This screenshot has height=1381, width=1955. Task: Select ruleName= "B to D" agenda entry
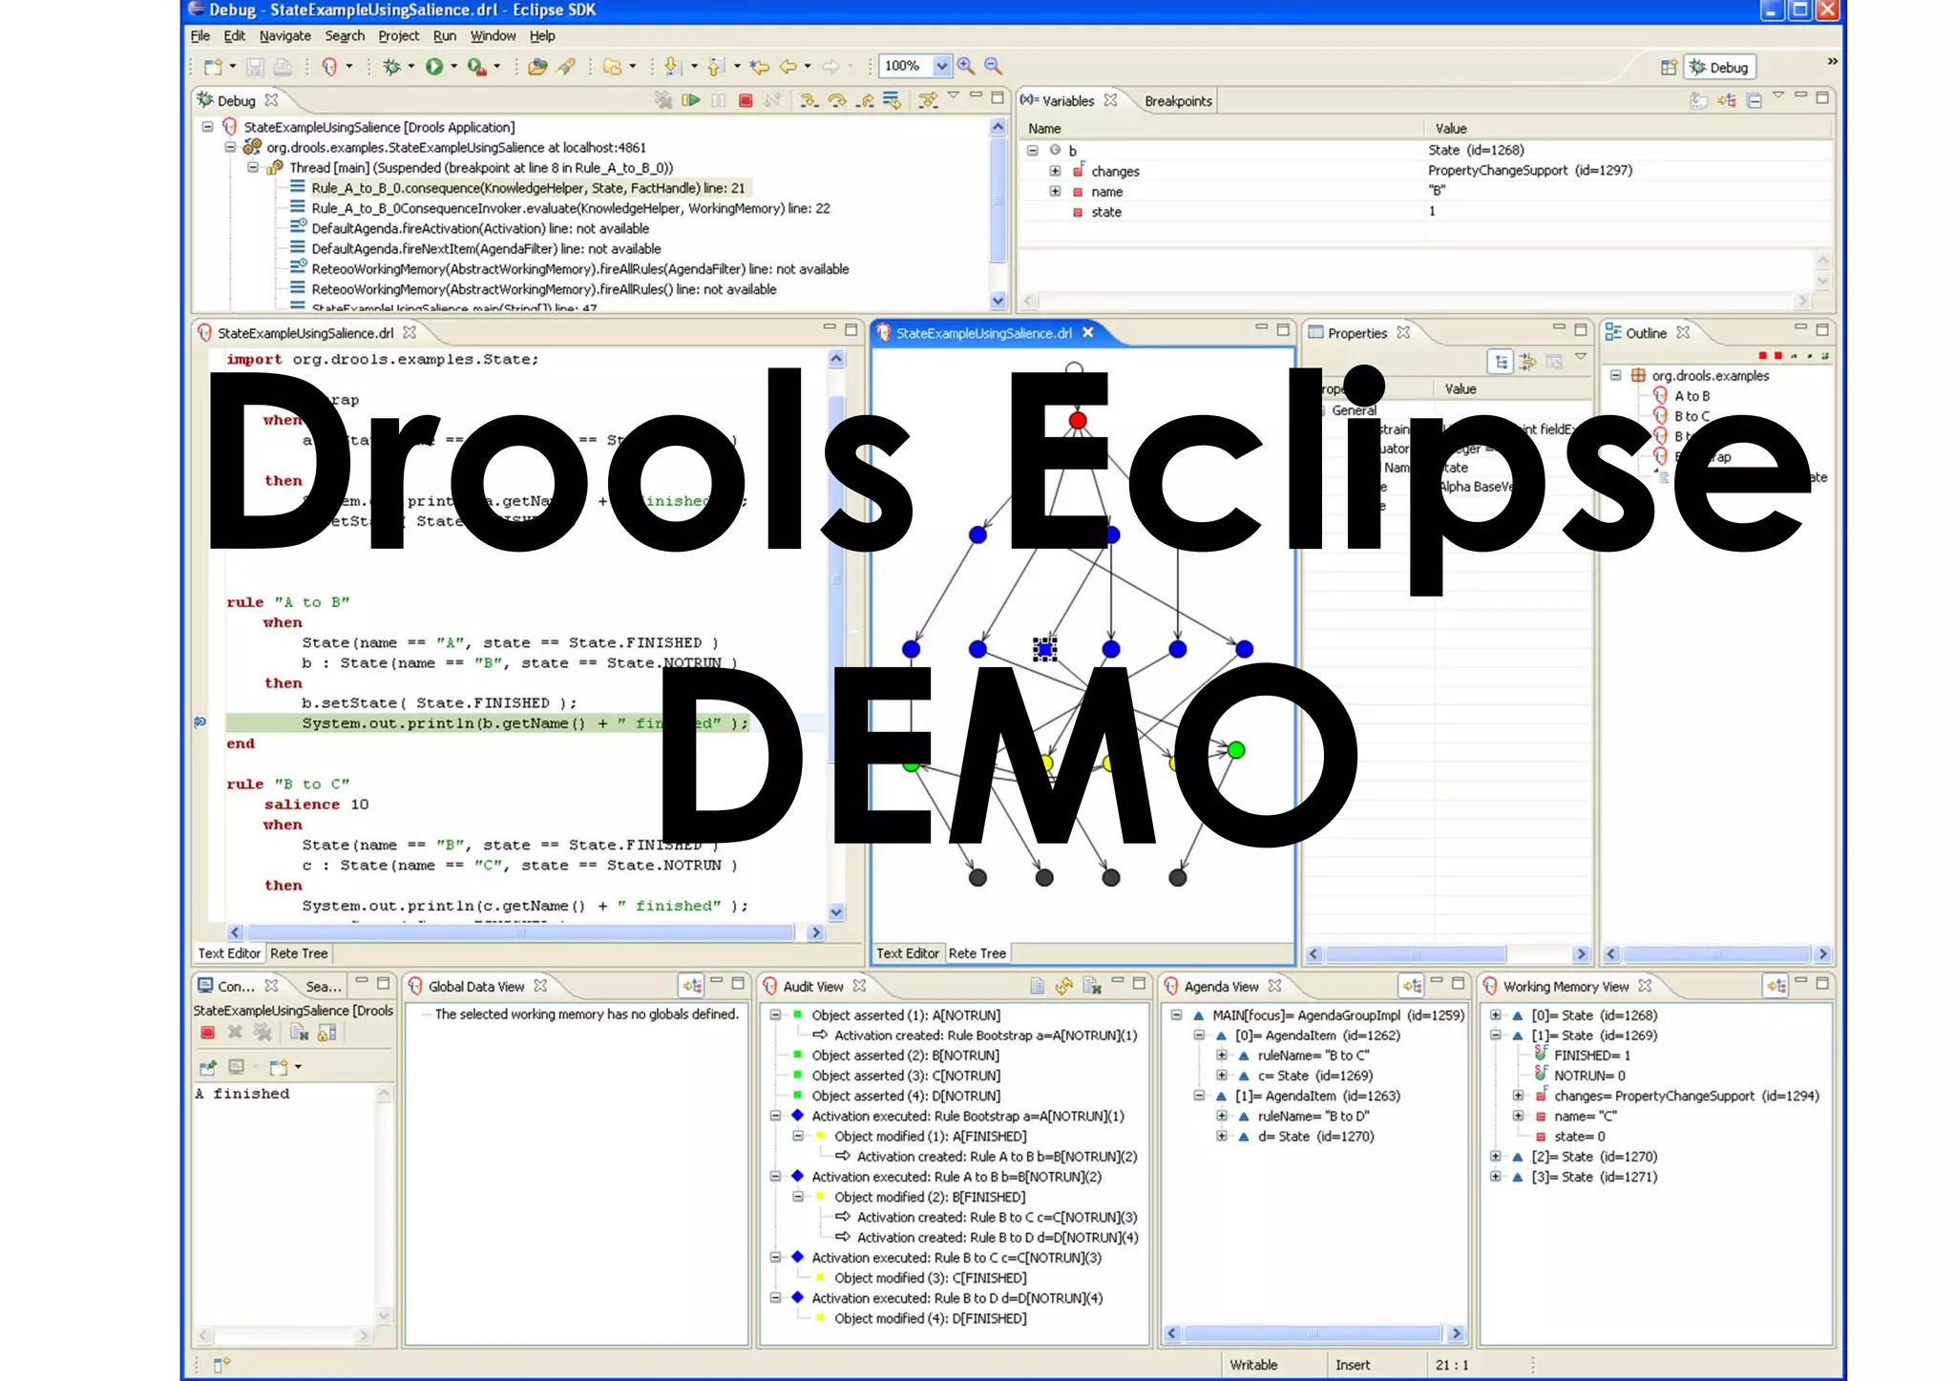pyautogui.click(x=1313, y=1116)
